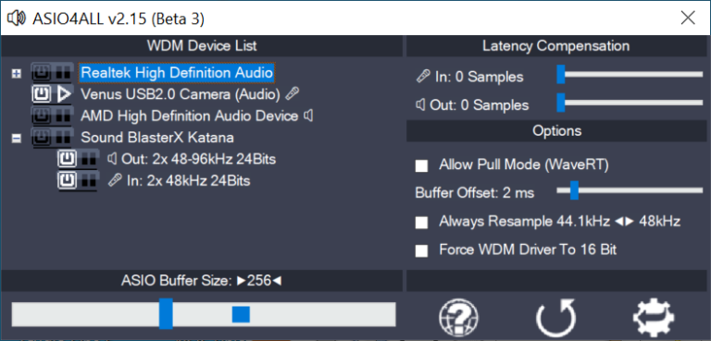
Task: Open the help globe question mark icon
Action: (458, 318)
